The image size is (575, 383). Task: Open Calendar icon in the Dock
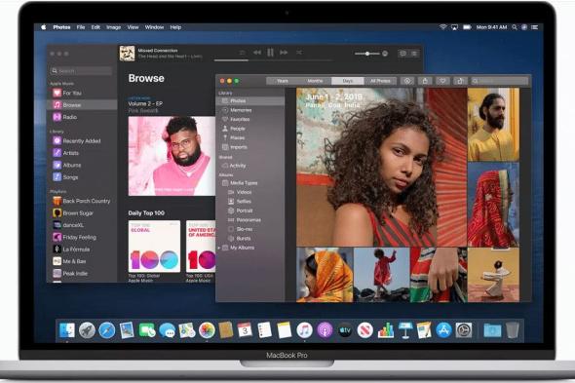click(x=245, y=330)
